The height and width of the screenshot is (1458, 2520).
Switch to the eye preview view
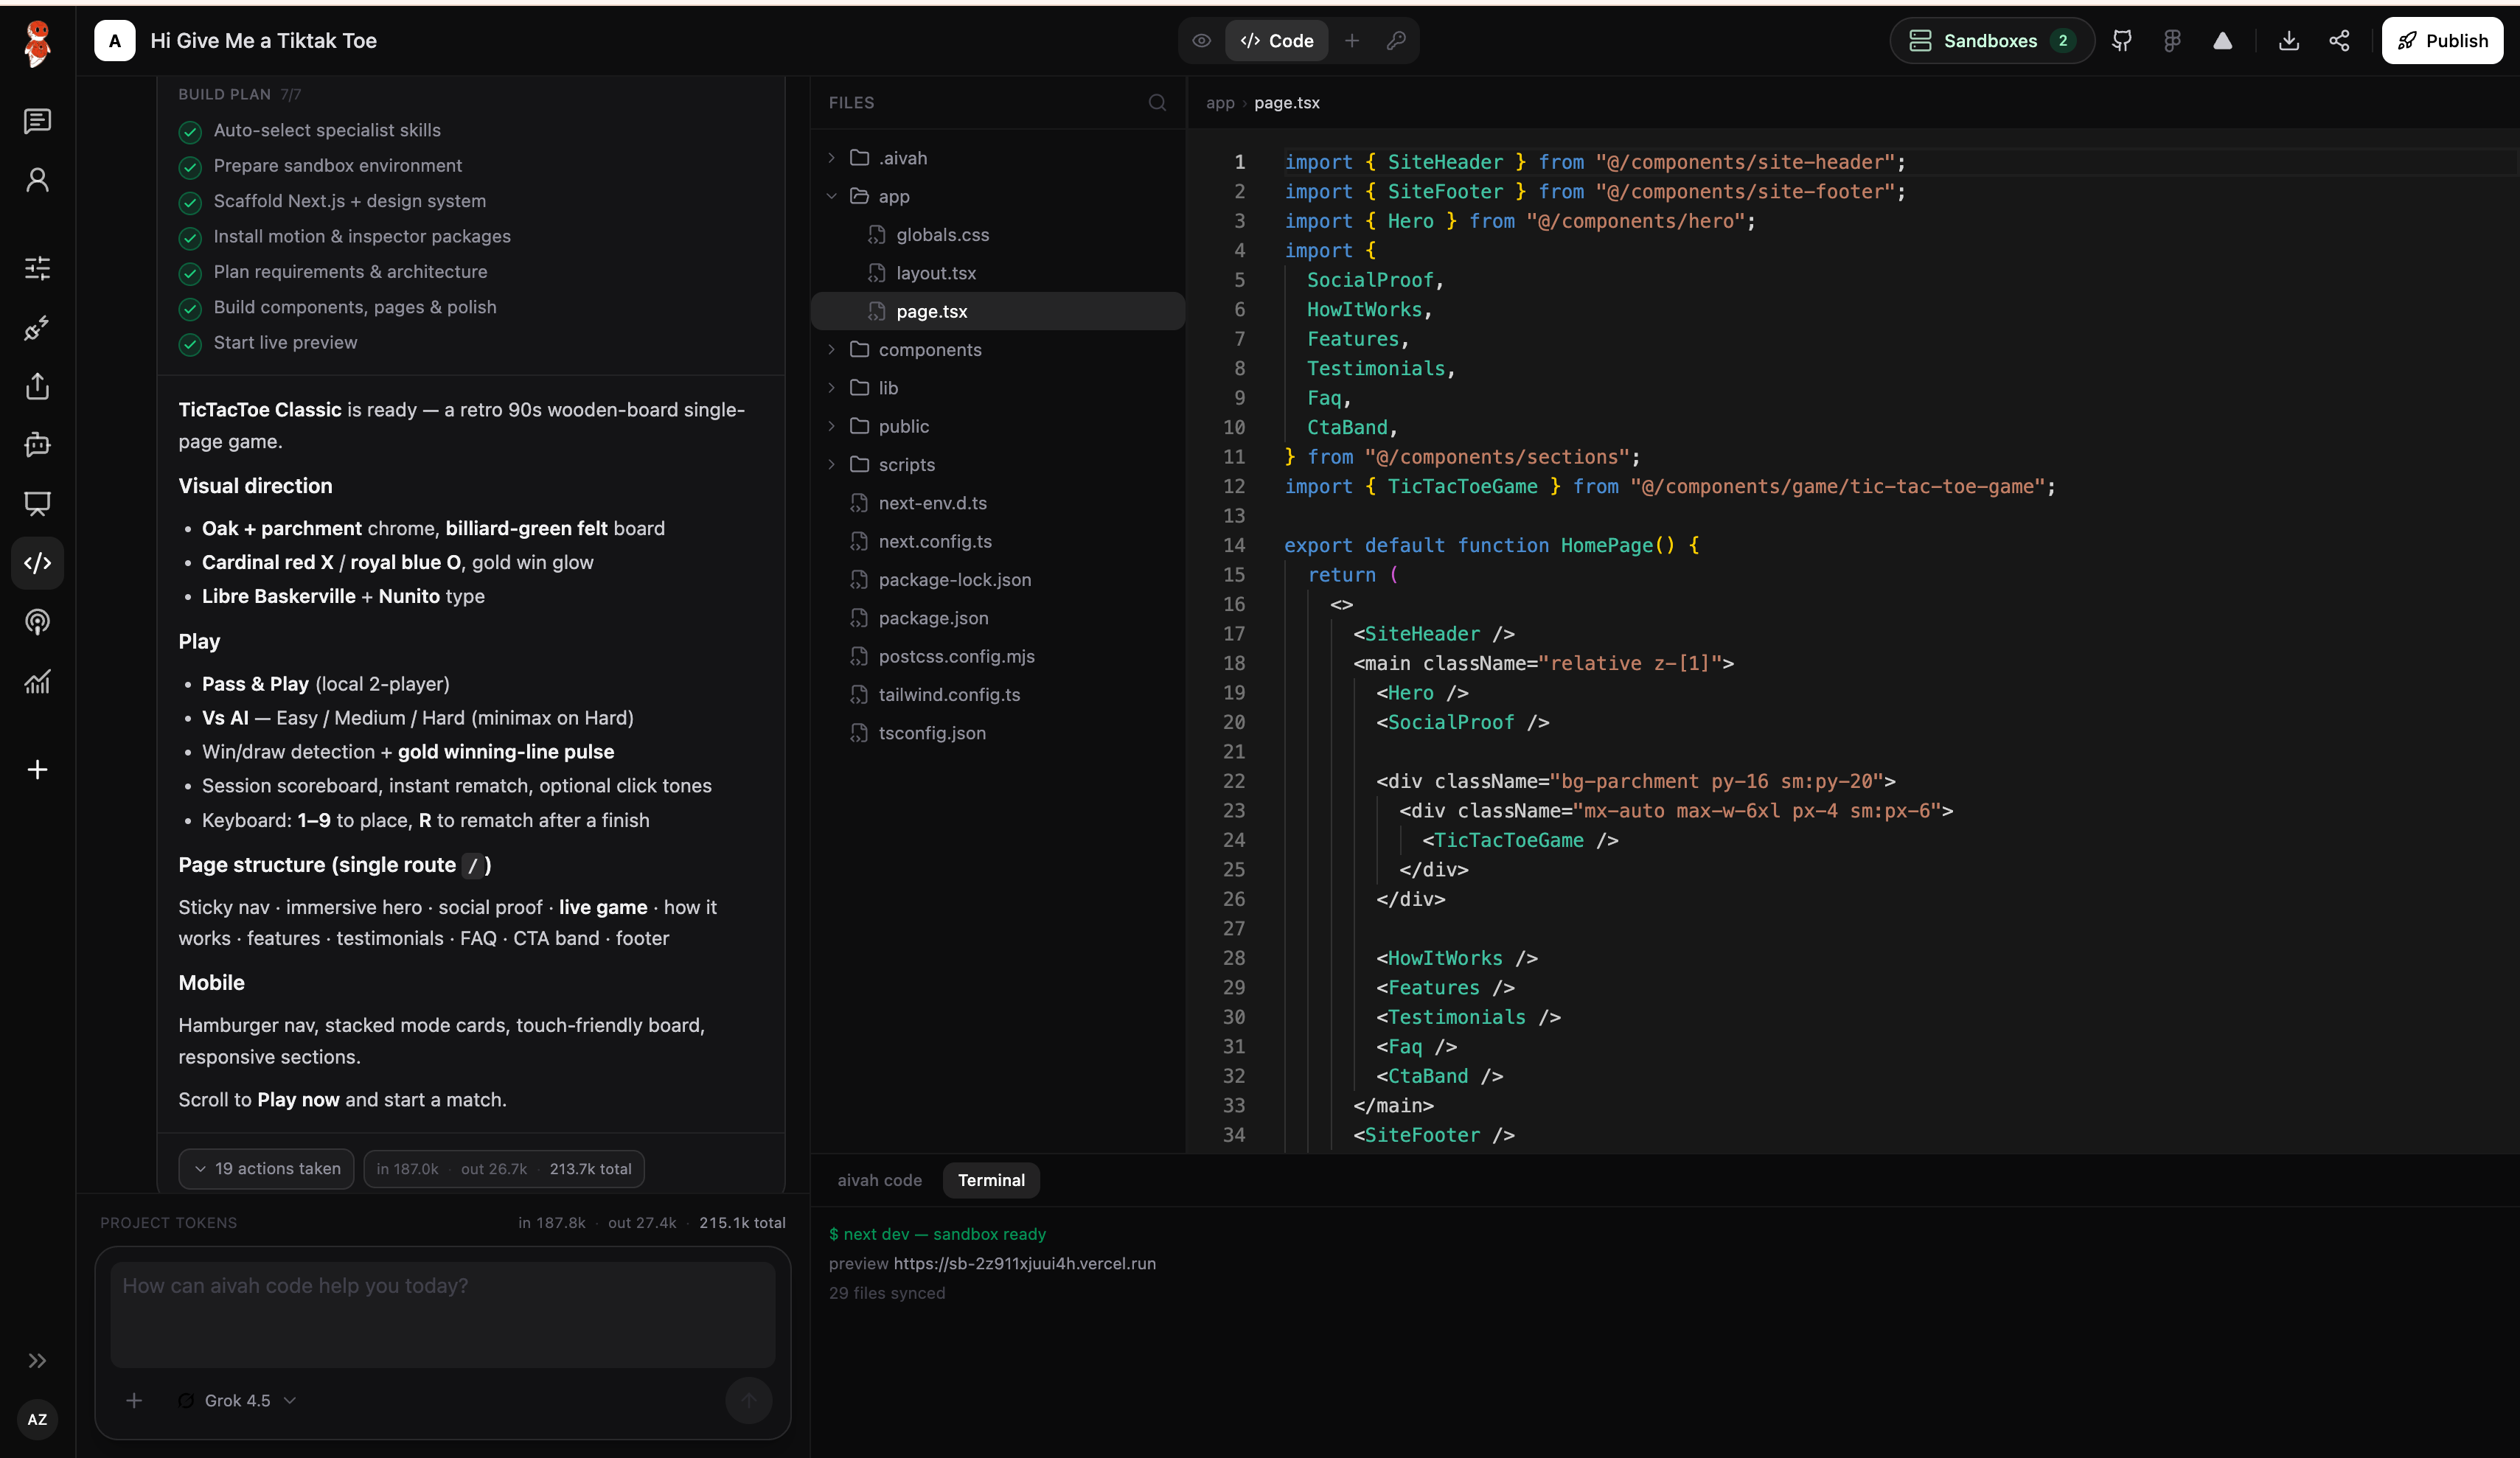[1202, 41]
